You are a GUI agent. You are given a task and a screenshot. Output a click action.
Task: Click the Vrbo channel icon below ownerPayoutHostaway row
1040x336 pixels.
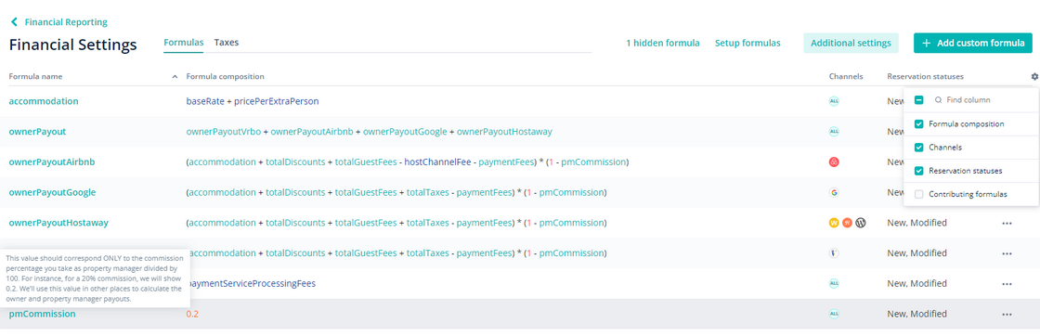(835, 253)
